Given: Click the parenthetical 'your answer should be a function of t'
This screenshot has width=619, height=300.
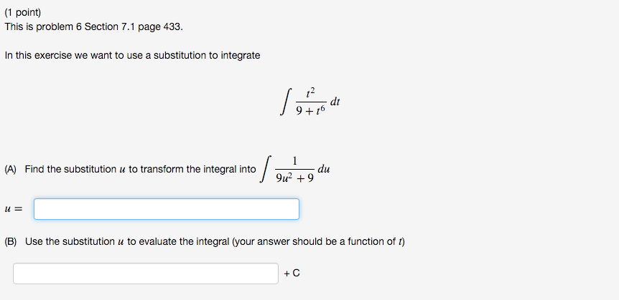Looking at the screenshot, I should [318, 242].
